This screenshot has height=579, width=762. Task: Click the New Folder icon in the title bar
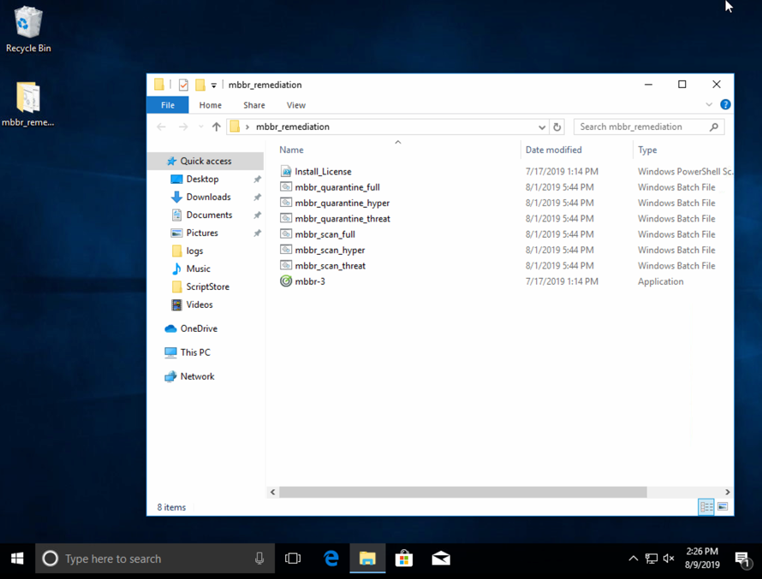pos(199,85)
